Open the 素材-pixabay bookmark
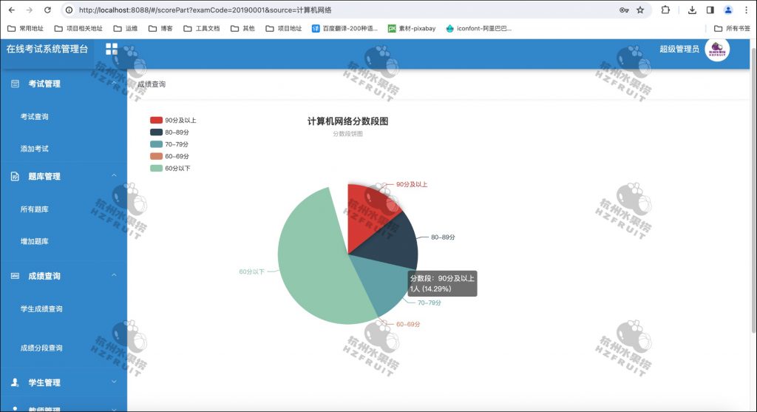This screenshot has height=412, width=757. point(412,29)
